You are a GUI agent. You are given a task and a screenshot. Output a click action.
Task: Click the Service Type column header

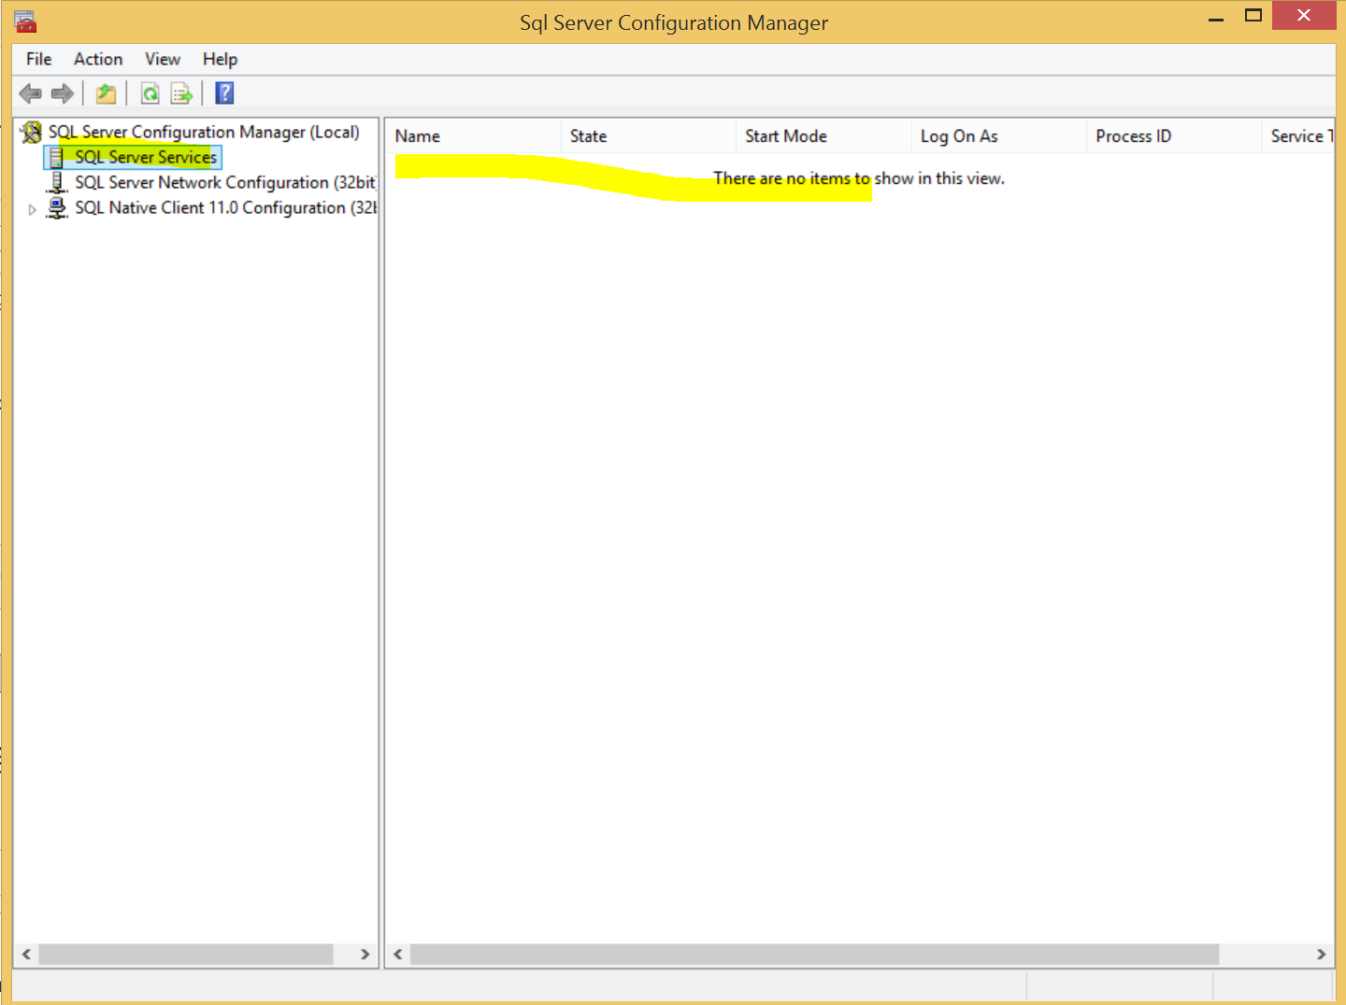pos(1297,136)
